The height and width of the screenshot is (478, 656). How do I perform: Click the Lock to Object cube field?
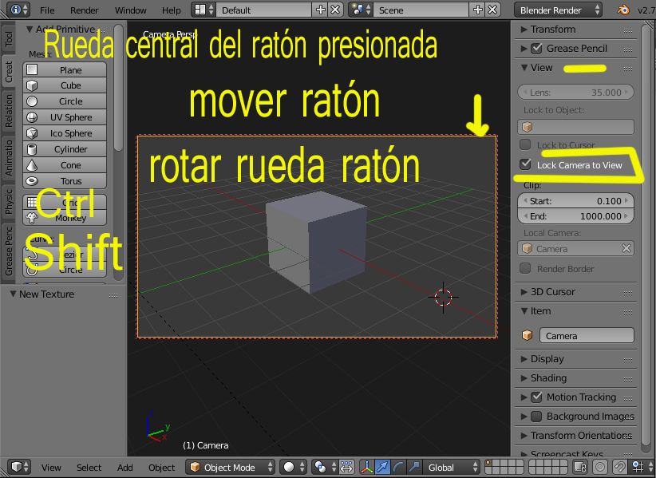[x=575, y=127]
